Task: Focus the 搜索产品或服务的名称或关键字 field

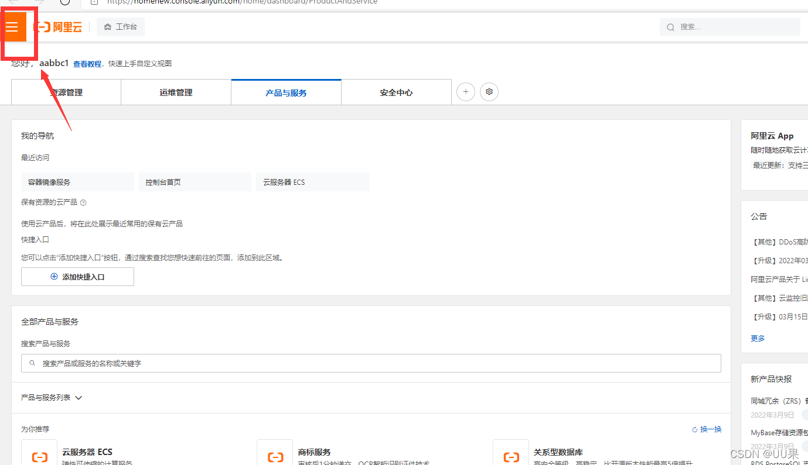Action: tap(371, 363)
